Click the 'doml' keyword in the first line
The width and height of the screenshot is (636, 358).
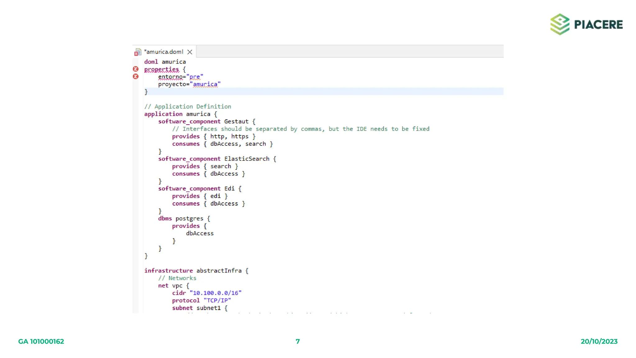(151, 62)
